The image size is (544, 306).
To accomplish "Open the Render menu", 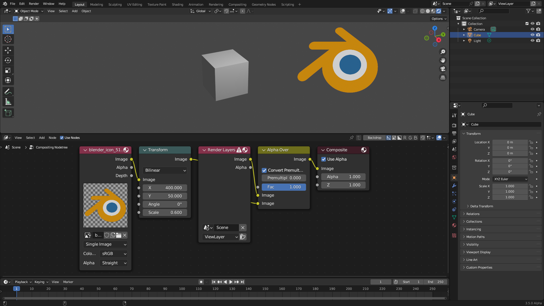I will (x=34, y=4).
